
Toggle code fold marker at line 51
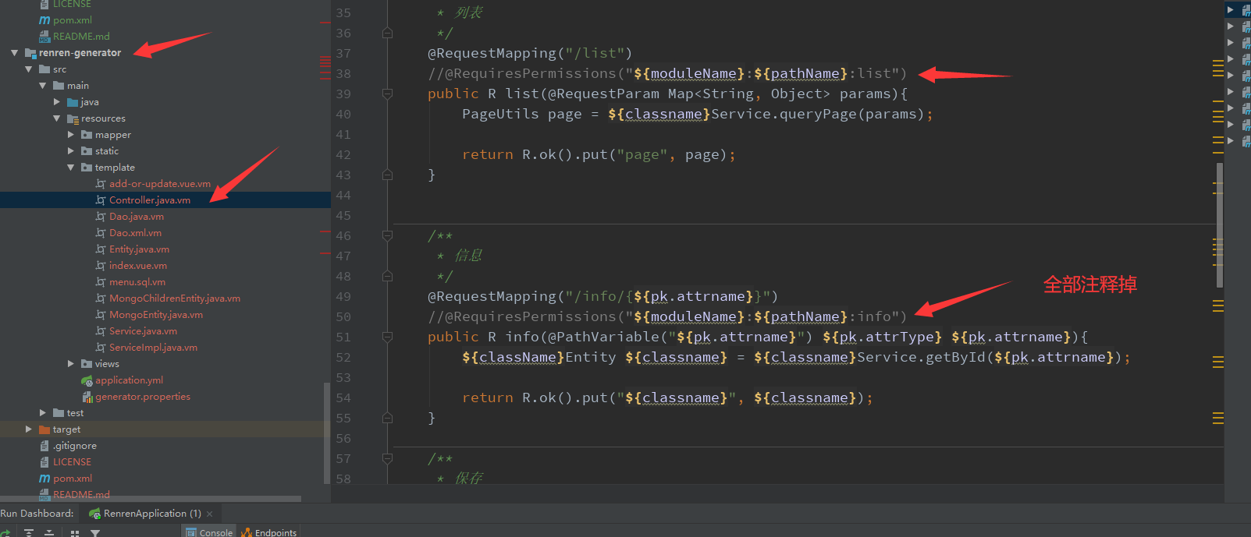pos(387,337)
